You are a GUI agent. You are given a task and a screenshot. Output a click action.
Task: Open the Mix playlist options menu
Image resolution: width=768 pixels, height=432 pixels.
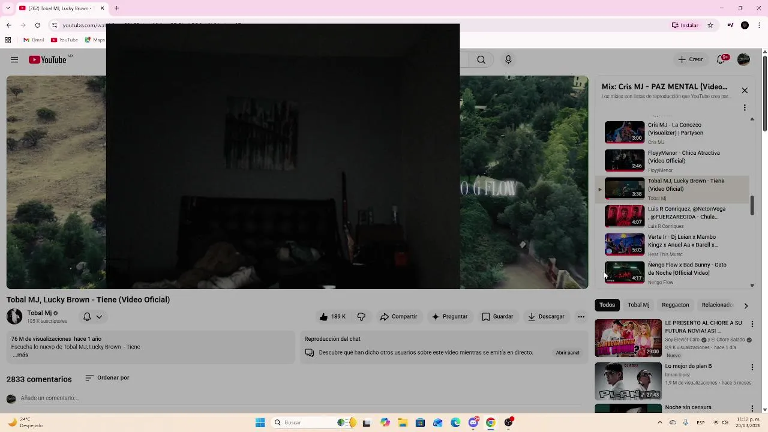(745, 108)
